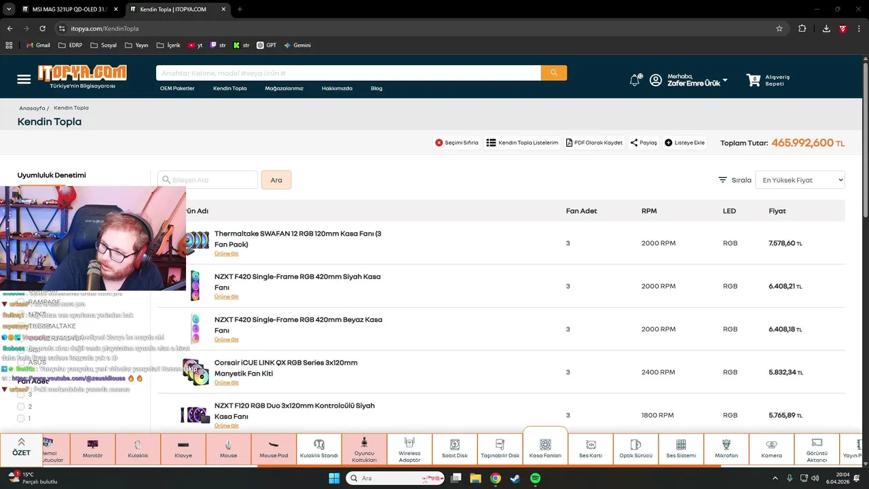Select the Ses Sistemi category icon

click(x=681, y=444)
